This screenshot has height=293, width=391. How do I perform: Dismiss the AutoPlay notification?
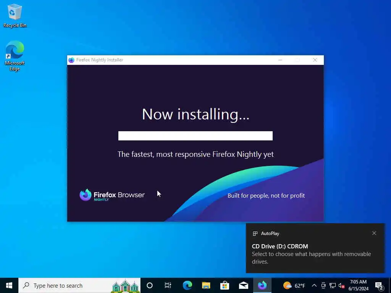(x=374, y=233)
